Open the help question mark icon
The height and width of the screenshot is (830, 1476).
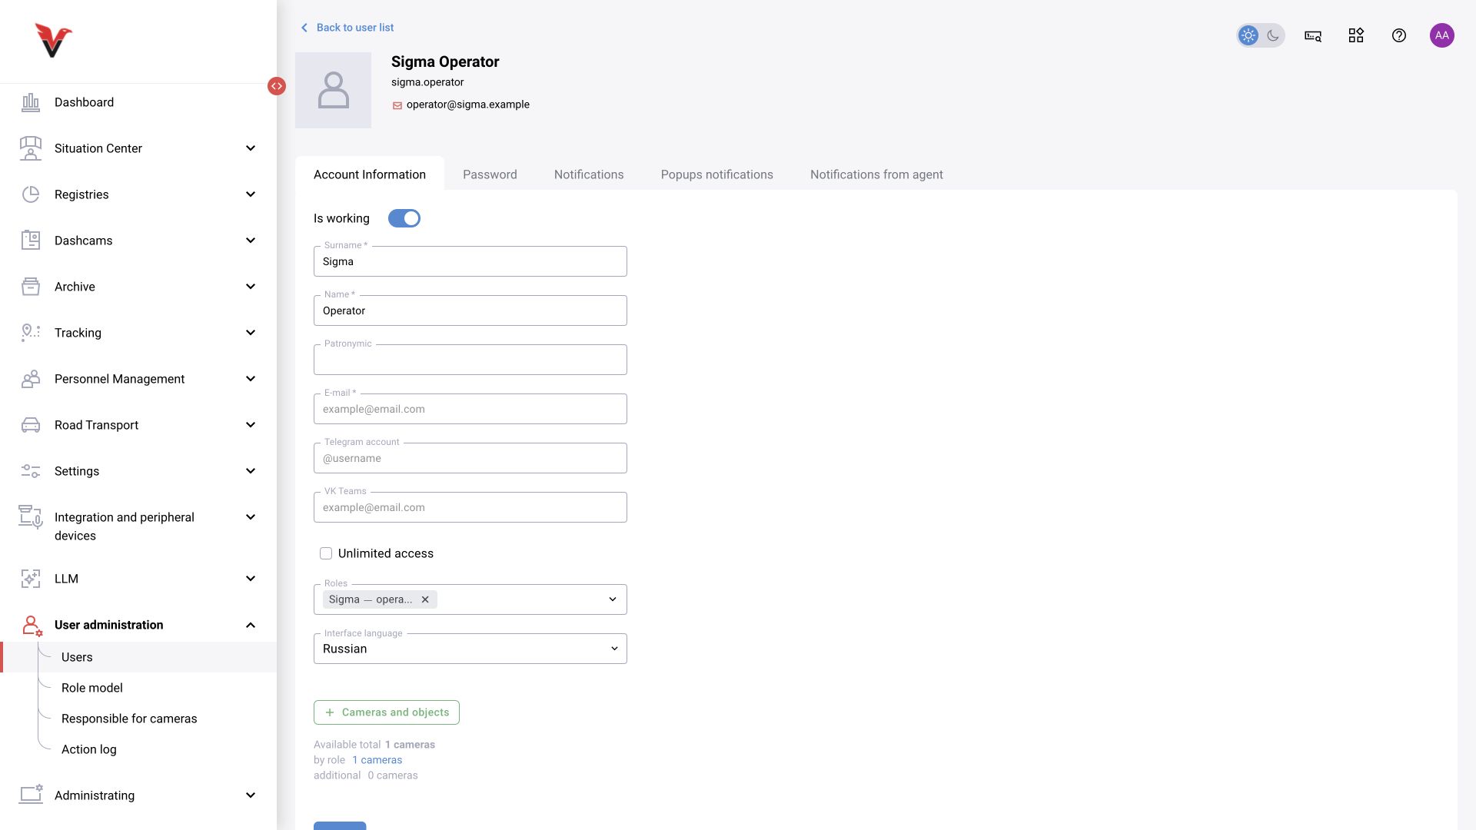click(1399, 35)
